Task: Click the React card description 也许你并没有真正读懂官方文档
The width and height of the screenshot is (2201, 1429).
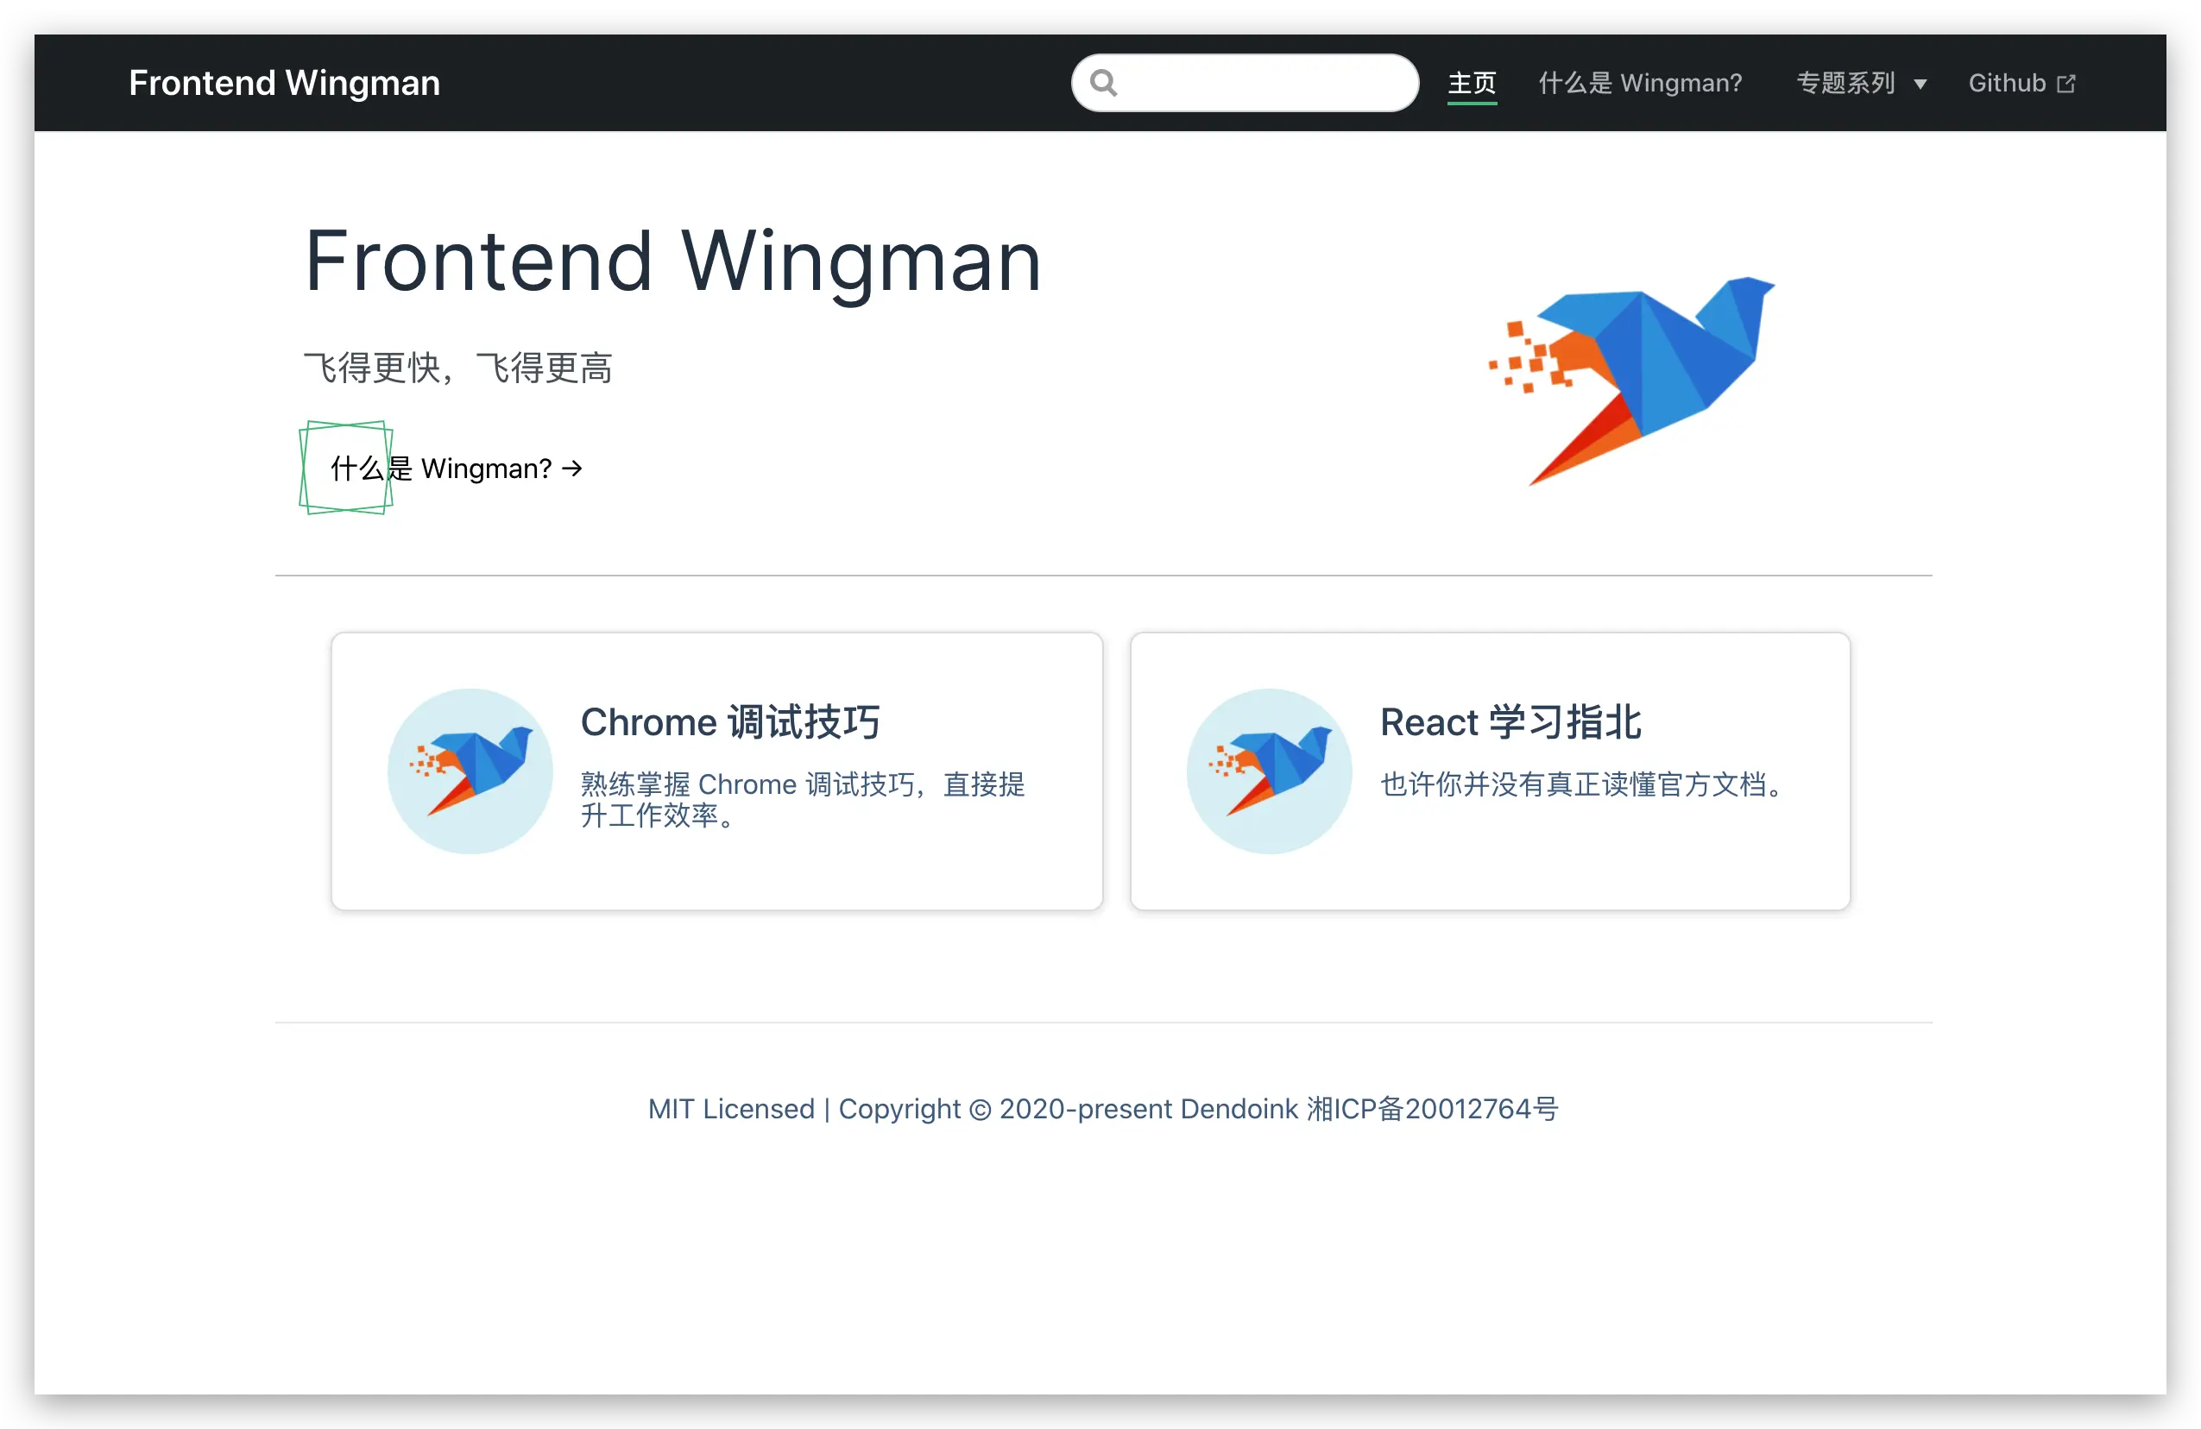Action: 1581,784
